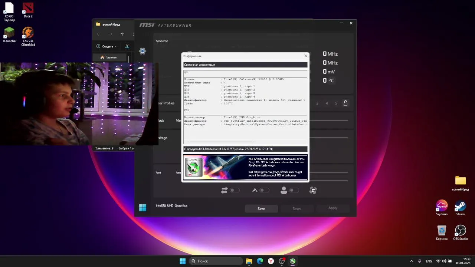Image resolution: width=475 pixels, height=267 pixels.
Task: Open Yandex Browser from taskbar
Action: tap(271, 261)
